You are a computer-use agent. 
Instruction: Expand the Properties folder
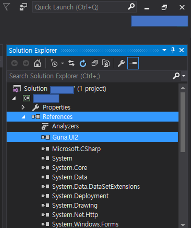click(23, 107)
